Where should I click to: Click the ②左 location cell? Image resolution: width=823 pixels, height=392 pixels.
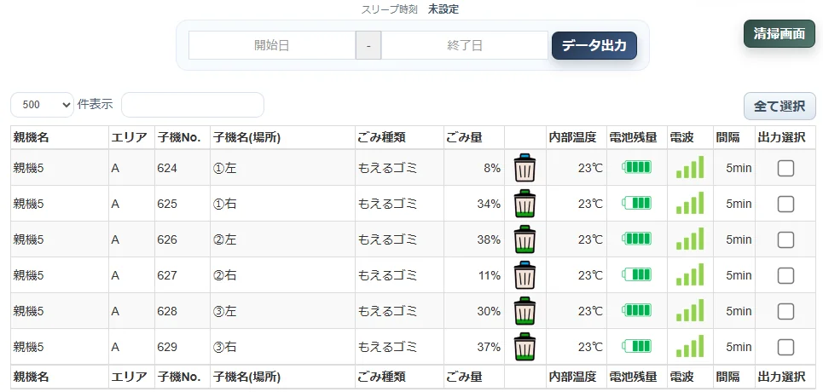coord(283,239)
